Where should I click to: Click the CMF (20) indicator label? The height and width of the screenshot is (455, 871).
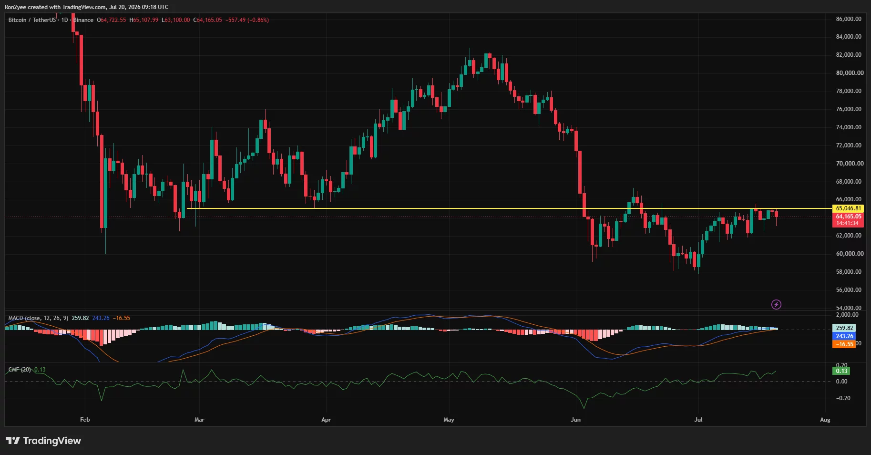[x=20, y=370]
